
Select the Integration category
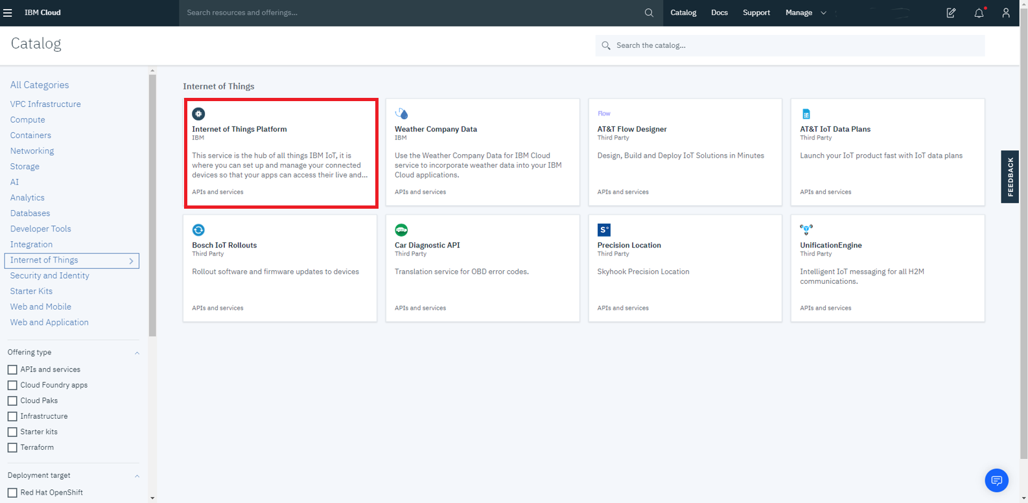[x=31, y=244]
